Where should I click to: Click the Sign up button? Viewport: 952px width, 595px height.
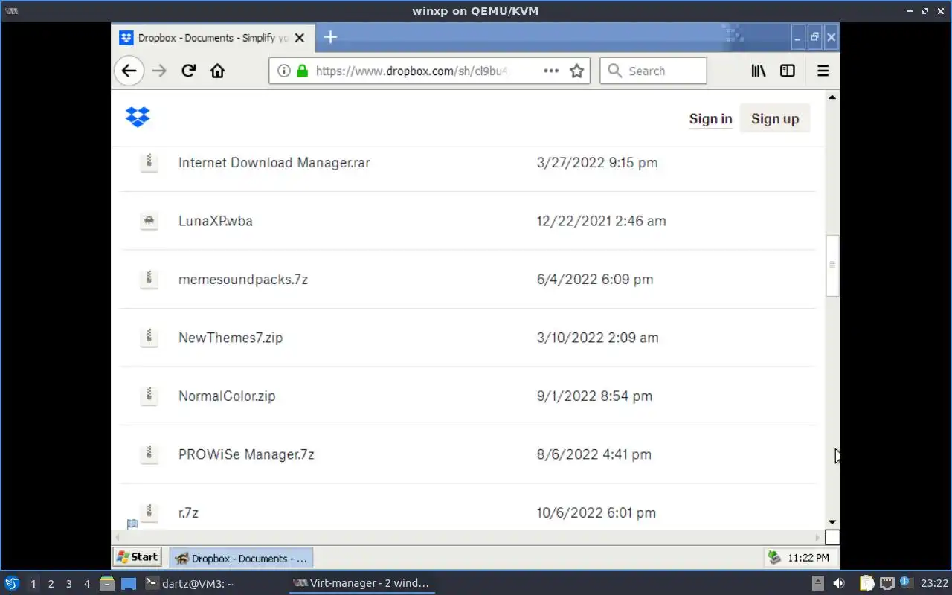tap(775, 119)
